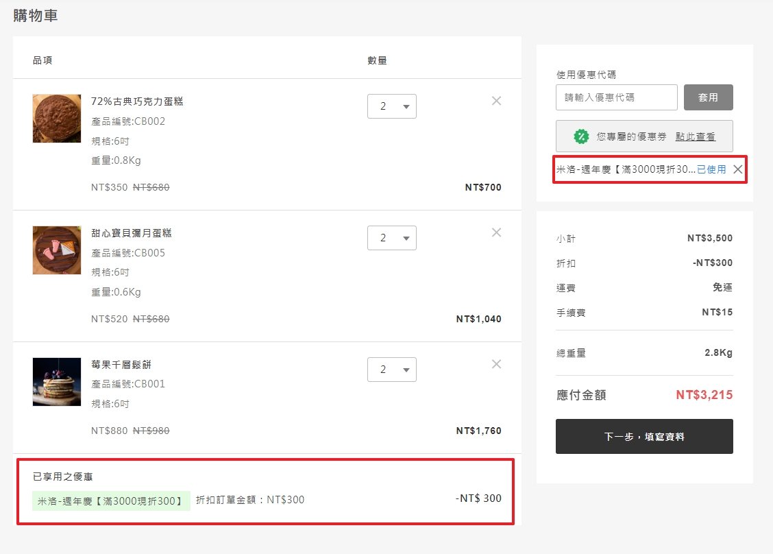Open quantity dropdown for 甜心寶貝彌月蛋糕

pos(391,238)
